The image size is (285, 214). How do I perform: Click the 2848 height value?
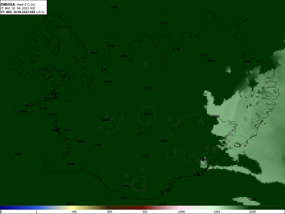(211, 61)
